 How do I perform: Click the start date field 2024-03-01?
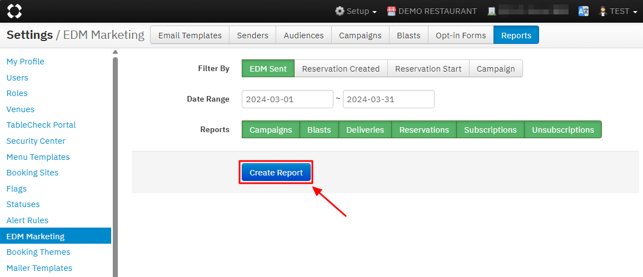pos(287,100)
